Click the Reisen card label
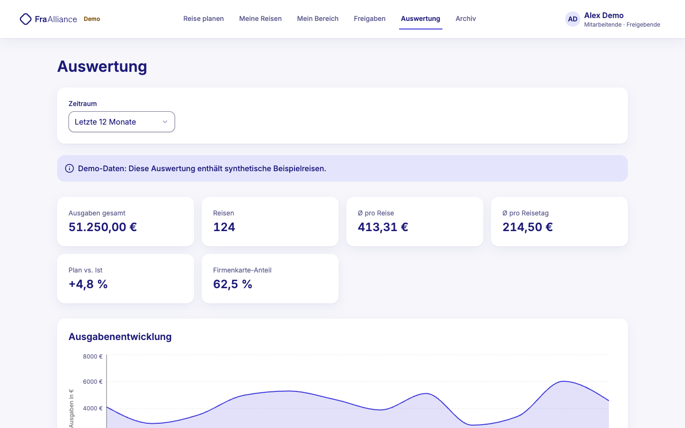685x428 pixels. click(224, 213)
